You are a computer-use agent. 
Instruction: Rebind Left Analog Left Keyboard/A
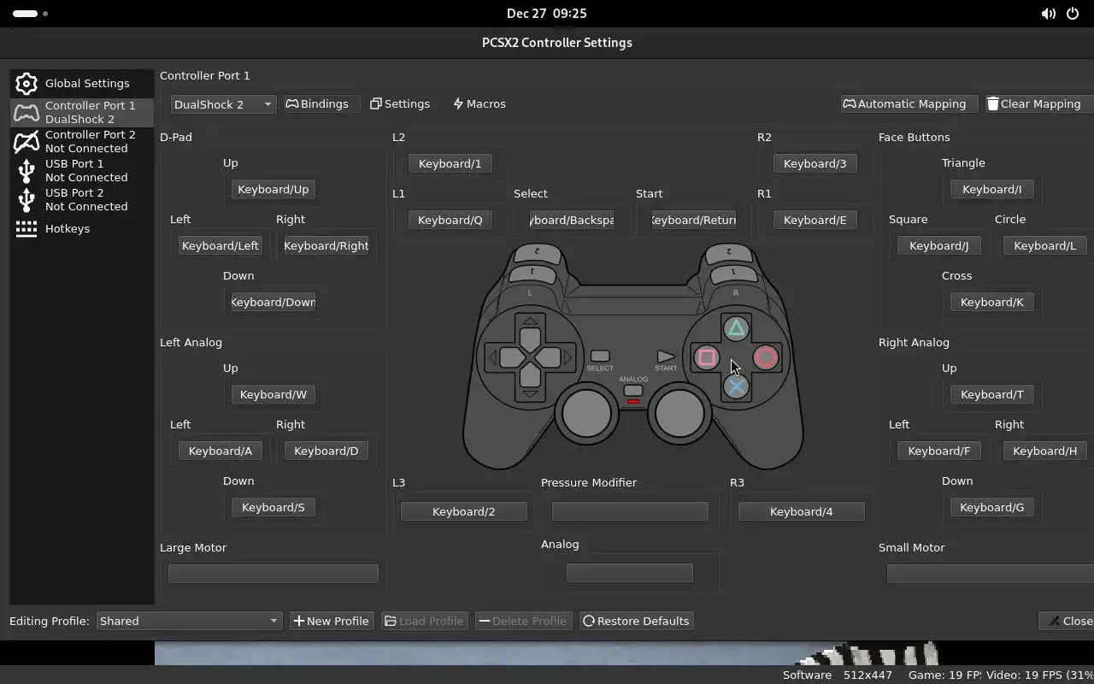coord(221,451)
